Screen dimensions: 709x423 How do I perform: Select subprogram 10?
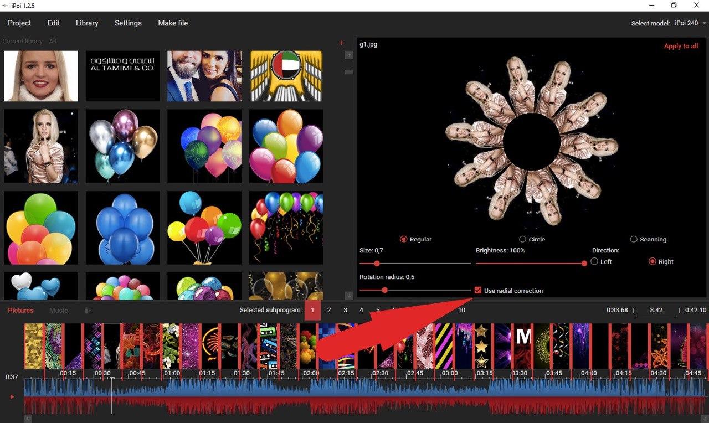click(461, 311)
